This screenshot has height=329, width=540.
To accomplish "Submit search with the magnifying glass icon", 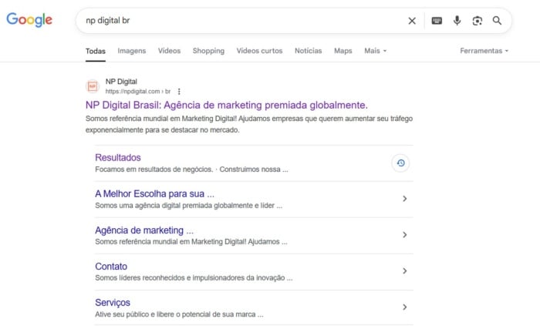I will point(497,21).
